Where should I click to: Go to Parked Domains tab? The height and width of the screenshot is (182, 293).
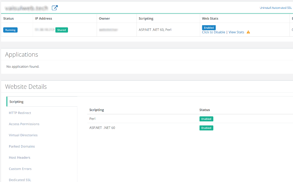point(22,146)
